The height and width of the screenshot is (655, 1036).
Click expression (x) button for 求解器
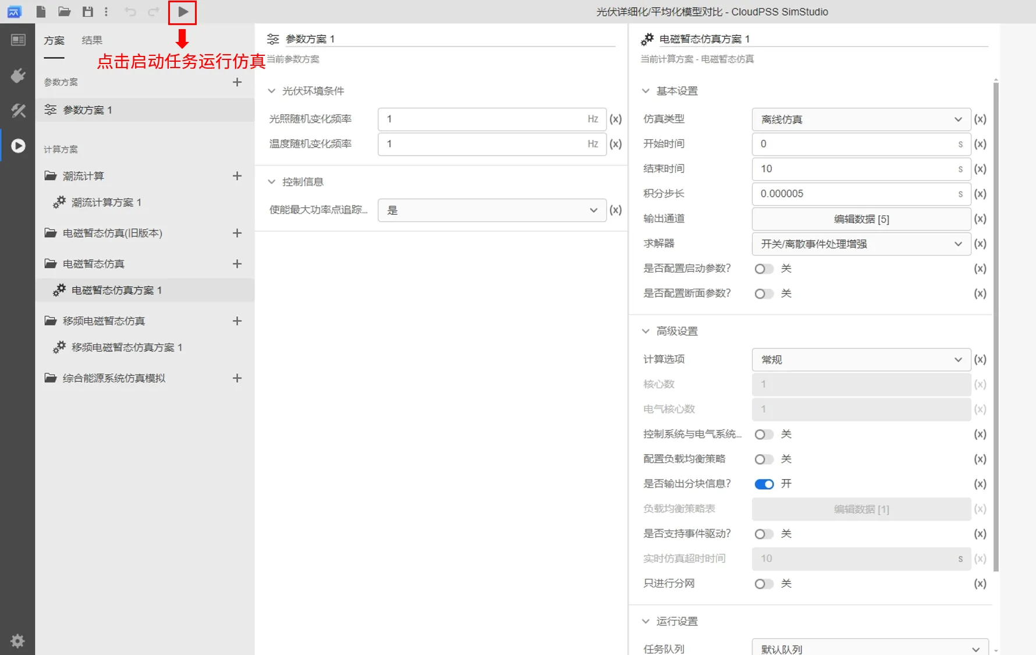(980, 243)
